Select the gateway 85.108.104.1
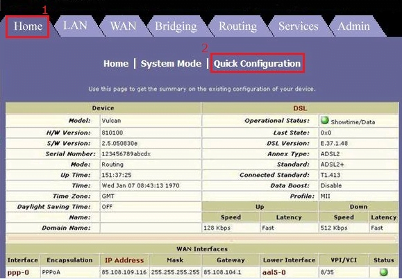This screenshot has height=279, width=402. click(222, 272)
